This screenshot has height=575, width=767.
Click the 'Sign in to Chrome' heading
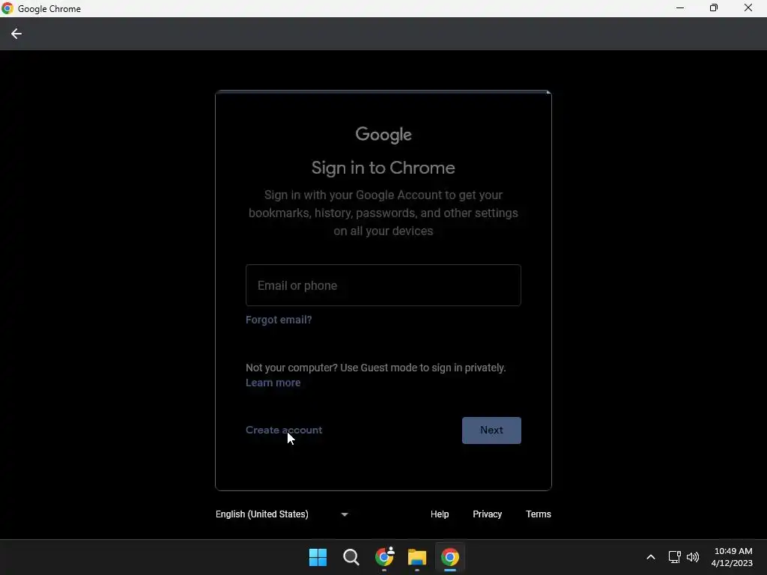point(383,168)
